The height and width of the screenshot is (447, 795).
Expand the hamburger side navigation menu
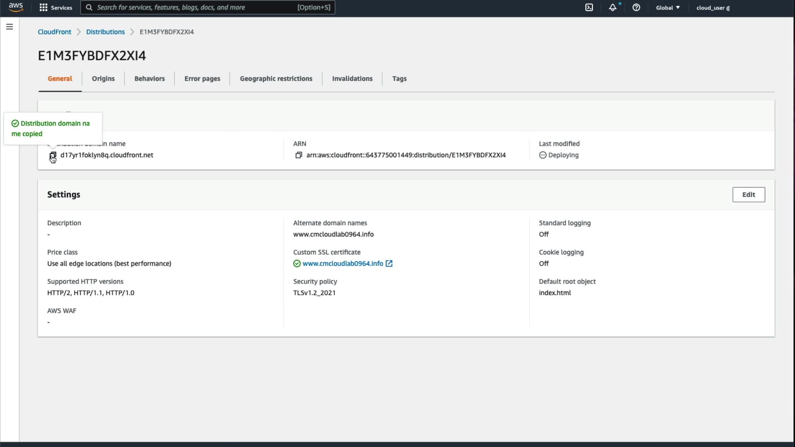click(10, 27)
